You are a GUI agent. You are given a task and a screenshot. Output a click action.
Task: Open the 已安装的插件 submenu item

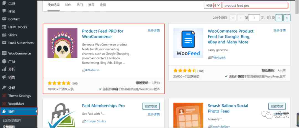pos(12,120)
